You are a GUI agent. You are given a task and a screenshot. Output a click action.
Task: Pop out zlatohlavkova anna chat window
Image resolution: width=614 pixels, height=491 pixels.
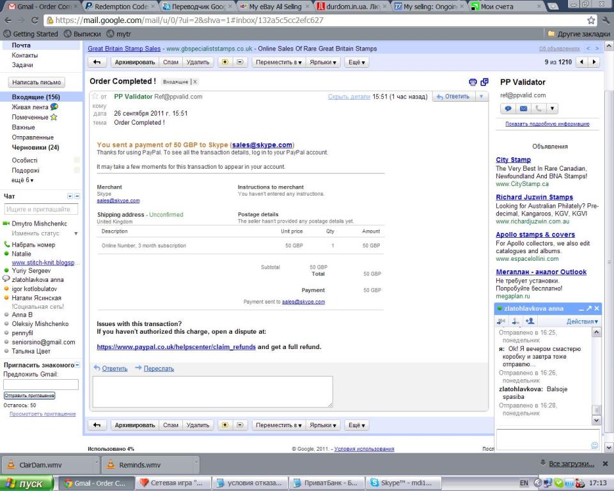[589, 309]
